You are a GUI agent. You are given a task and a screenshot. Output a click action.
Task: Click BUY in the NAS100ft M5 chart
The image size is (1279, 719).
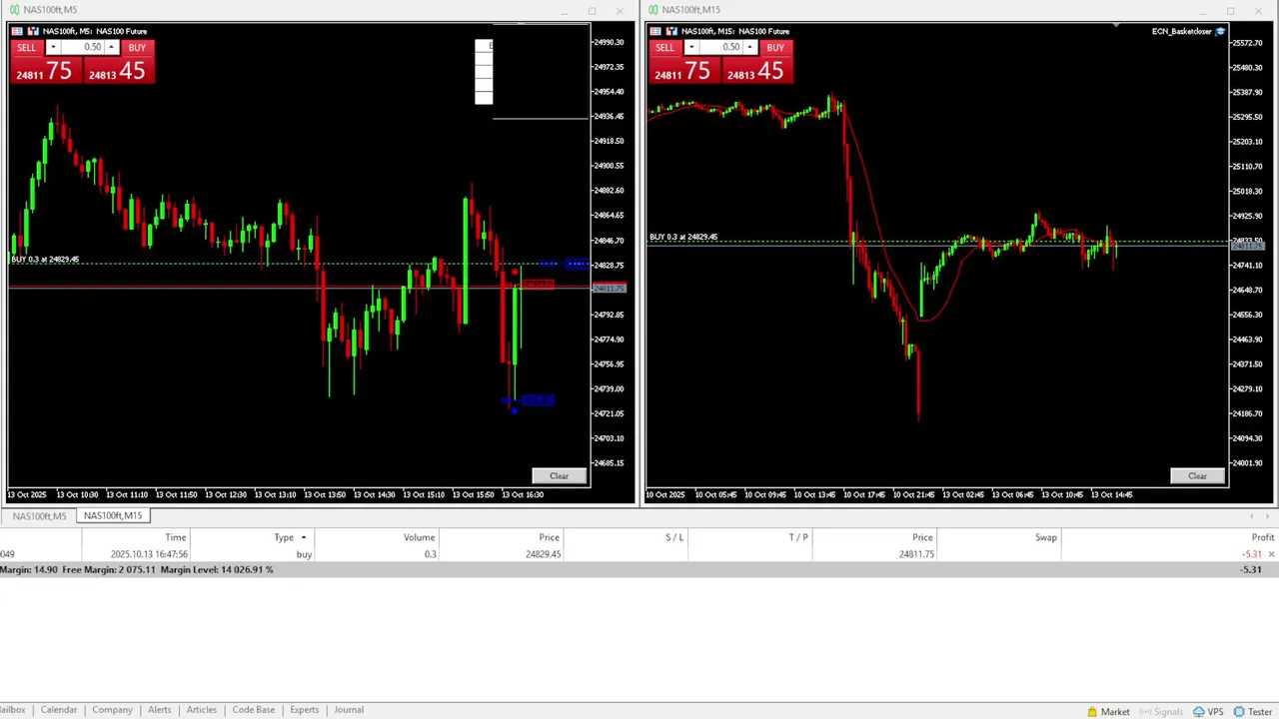137,47
